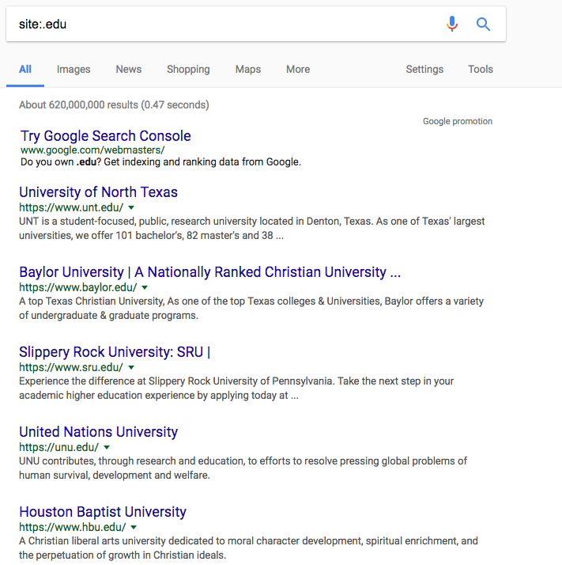Expand the dropdown arrow beside unu.edu
562x565 pixels.
107,448
